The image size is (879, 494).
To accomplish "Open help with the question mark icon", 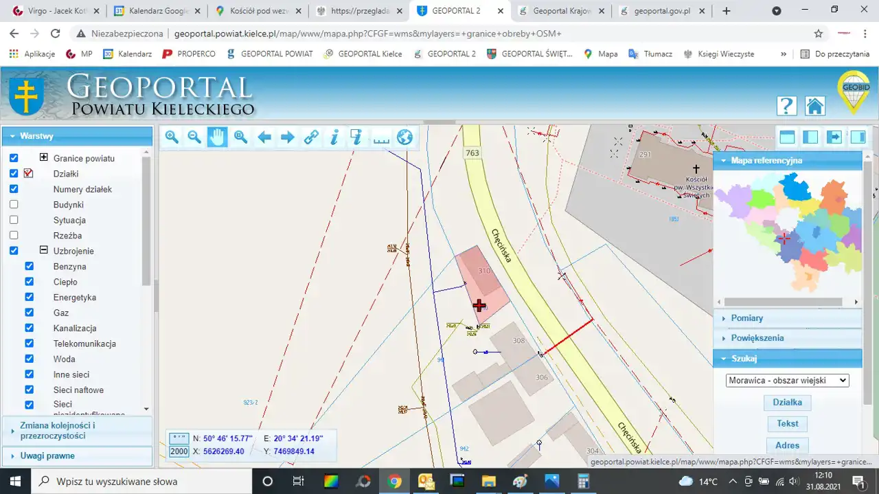I will click(x=786, y=106).
